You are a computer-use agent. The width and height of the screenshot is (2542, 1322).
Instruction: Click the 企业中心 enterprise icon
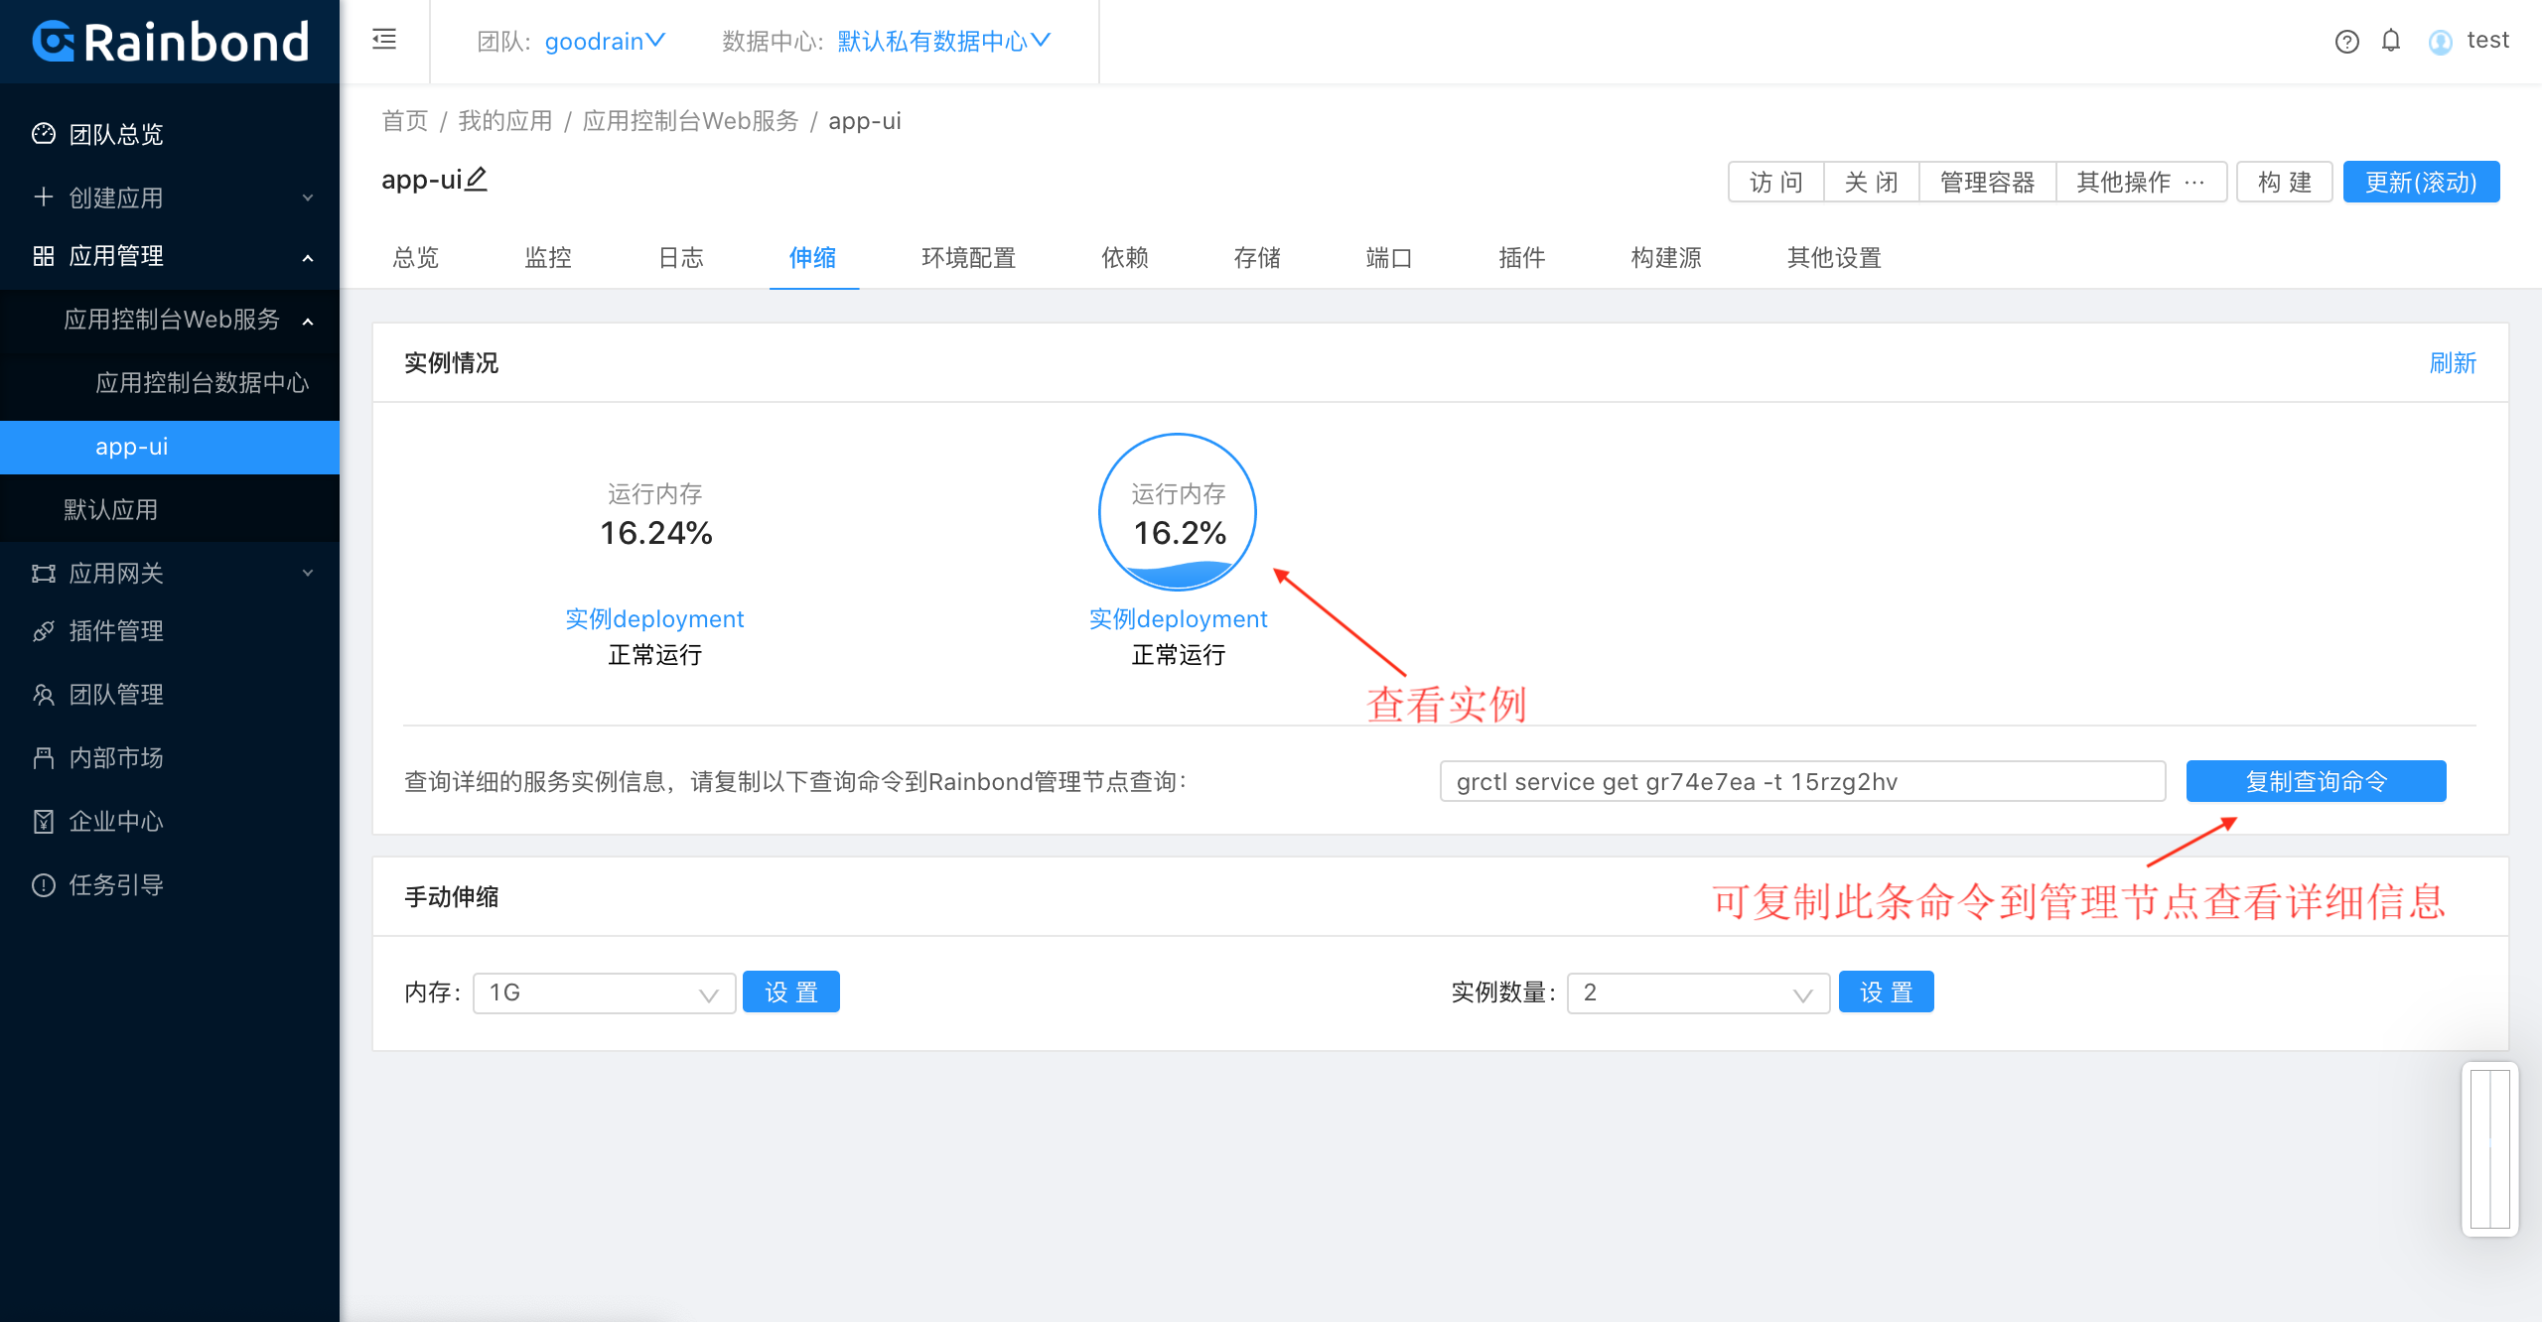point(44,822)
